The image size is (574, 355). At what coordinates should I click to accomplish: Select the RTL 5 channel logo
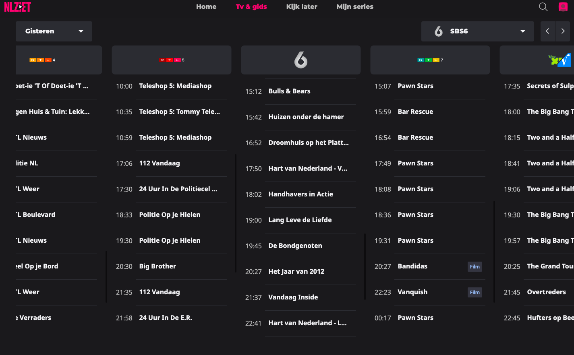[x=172, y=60]
